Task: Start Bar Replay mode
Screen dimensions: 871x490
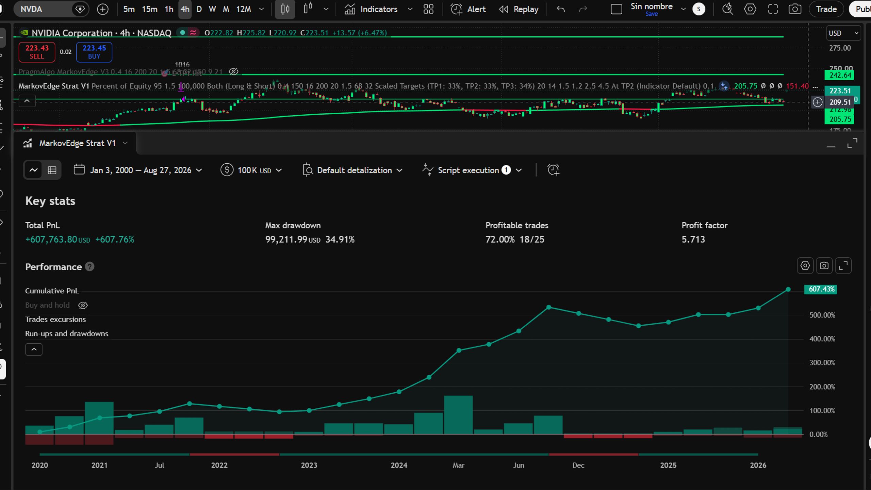Action: [x=519, y=9]
